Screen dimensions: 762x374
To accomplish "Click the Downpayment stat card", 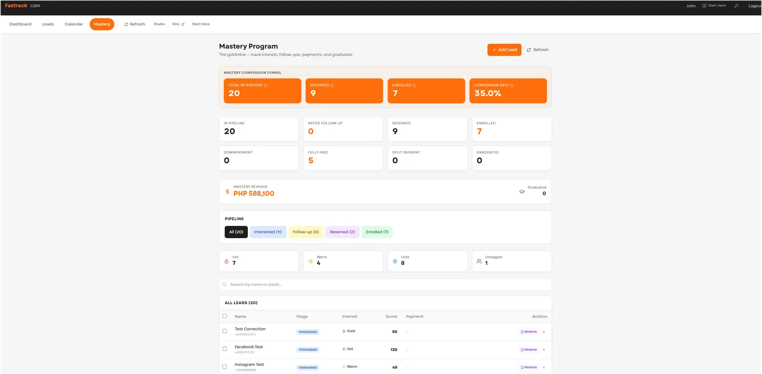I will (x=259, y=158).
